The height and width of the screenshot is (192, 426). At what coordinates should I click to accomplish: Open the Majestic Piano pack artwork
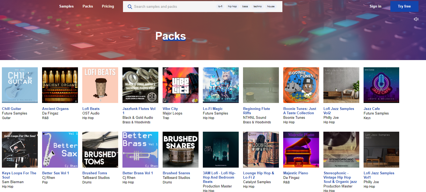click(301, 149)
